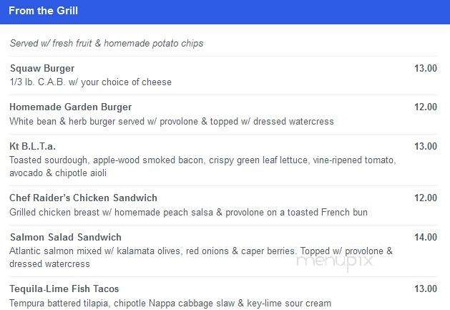This screenshot has width=450, height=310.
Task: Click the grilled chicken breast description
Action: pyautogui.click(x=189, y=213)
